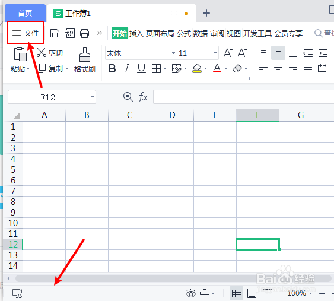
Task: Add a new tab with plus button
Action: [206, 13]
